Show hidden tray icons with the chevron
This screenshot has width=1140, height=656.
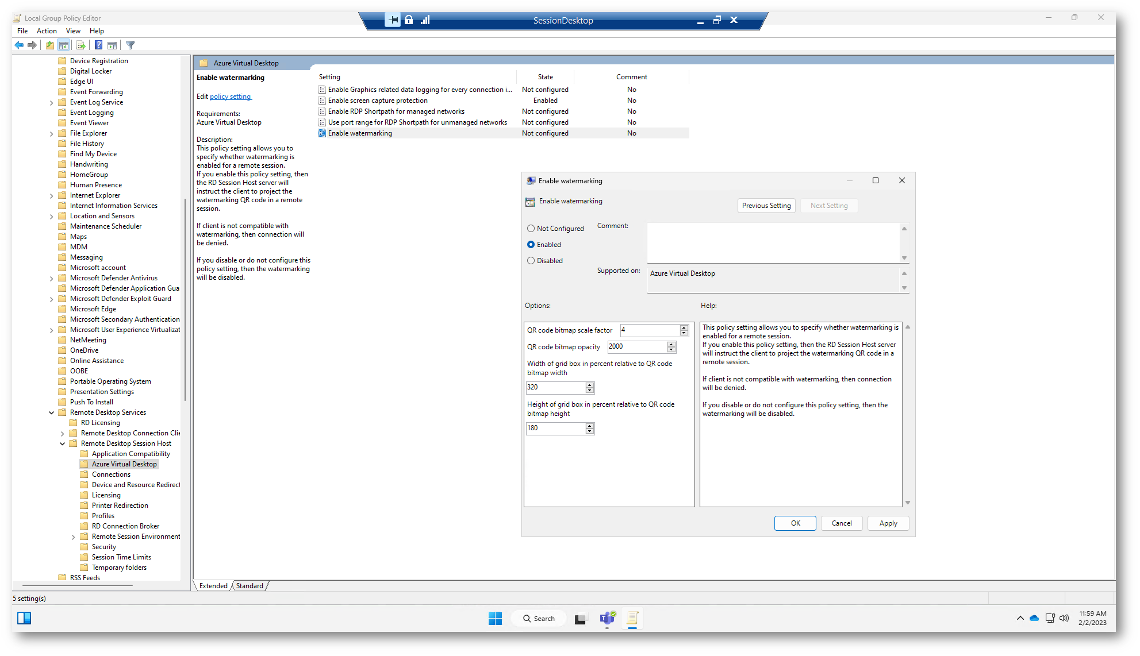pos(1020,618)
